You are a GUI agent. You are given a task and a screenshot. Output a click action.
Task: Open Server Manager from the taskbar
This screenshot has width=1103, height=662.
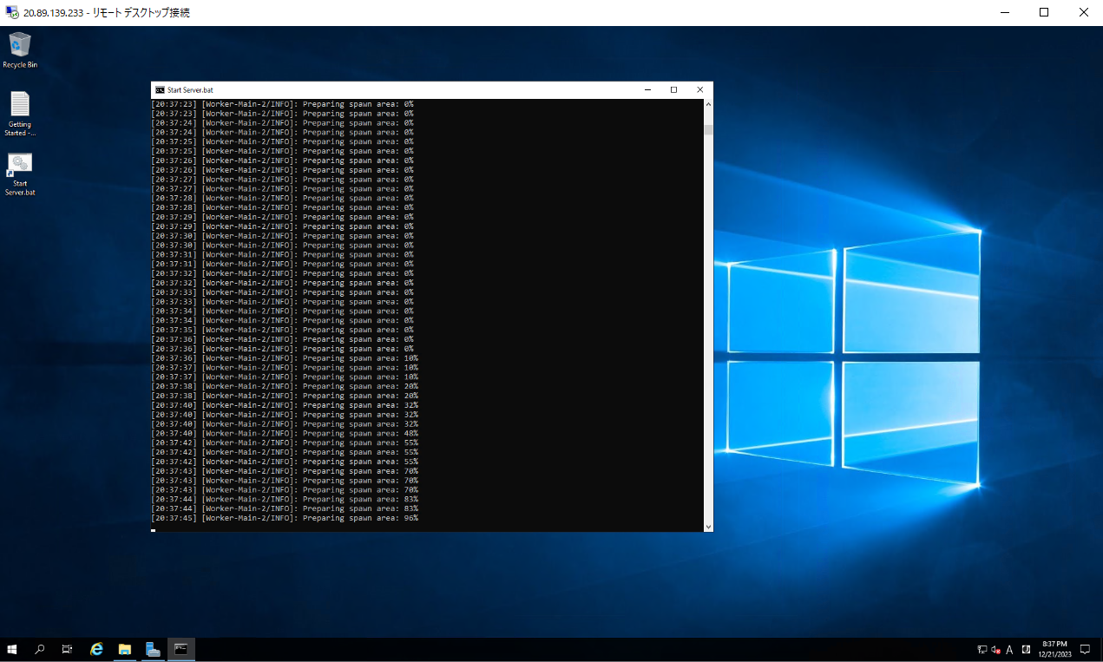(x=153, y=649)
